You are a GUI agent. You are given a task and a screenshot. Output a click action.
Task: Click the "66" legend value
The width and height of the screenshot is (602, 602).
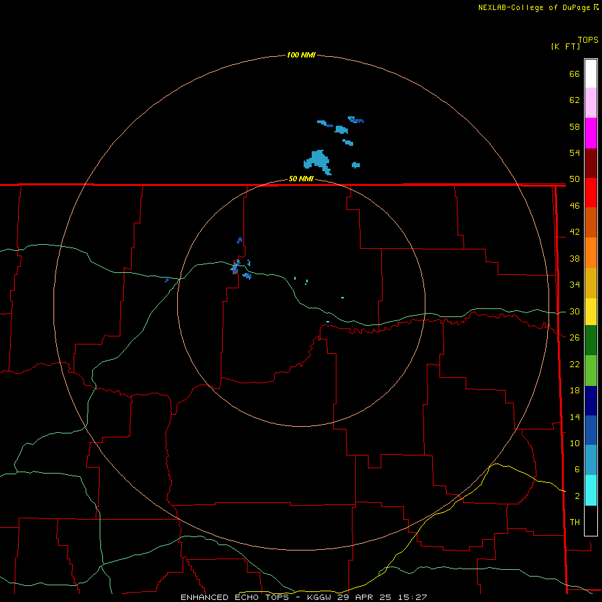pos(575,74)
